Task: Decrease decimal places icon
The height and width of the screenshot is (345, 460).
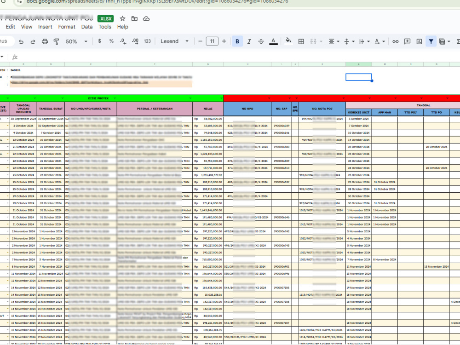Action: pyautogui.click(x=123, y=41)
